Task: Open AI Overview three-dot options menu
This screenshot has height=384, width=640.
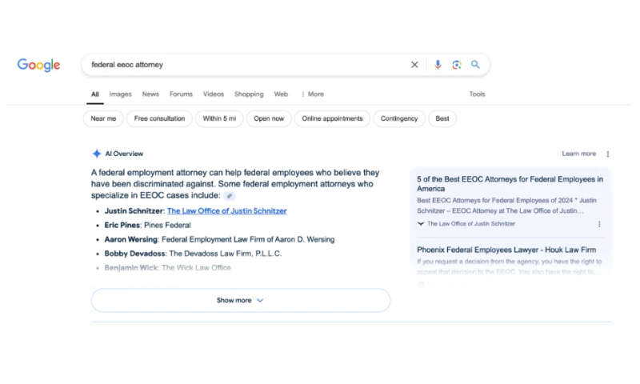Action: click(x=607, y=154)
